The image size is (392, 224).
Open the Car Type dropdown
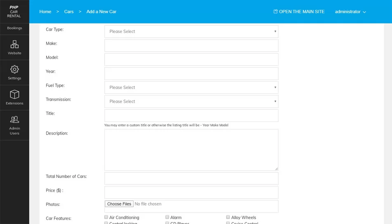pos(191,31)
